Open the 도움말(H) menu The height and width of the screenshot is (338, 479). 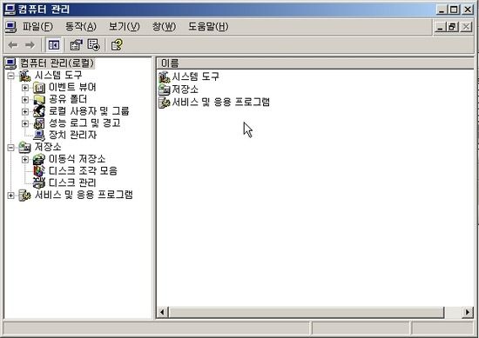(x=208, y=27)
